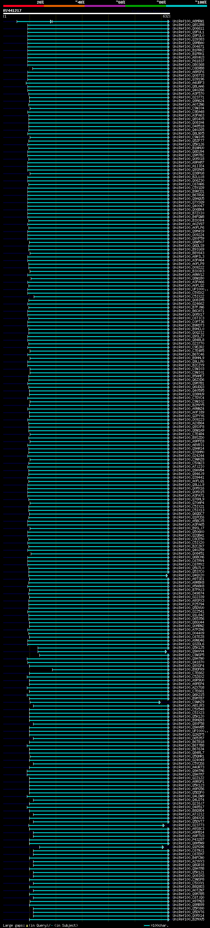
Task: Open hit UniRef100_Q38PG8
Action: pos(188,173)
